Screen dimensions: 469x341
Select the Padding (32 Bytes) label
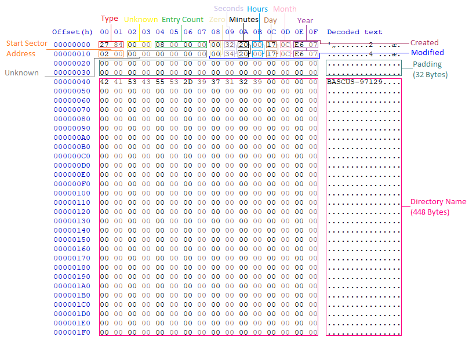pyautogui.click(x=427, y=69)
